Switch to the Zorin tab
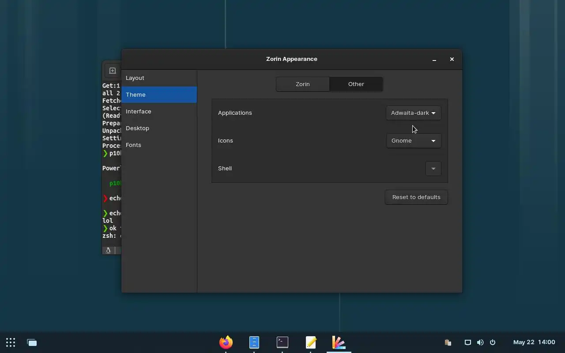This screenshot has height=353, width=565. point(303,84)
